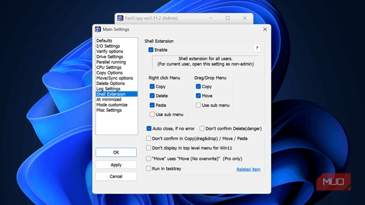Image resolution: width=365 pixels, height=205 pixels.
Task: Open Drive Settings category
Action: click(x=117, y=56)
